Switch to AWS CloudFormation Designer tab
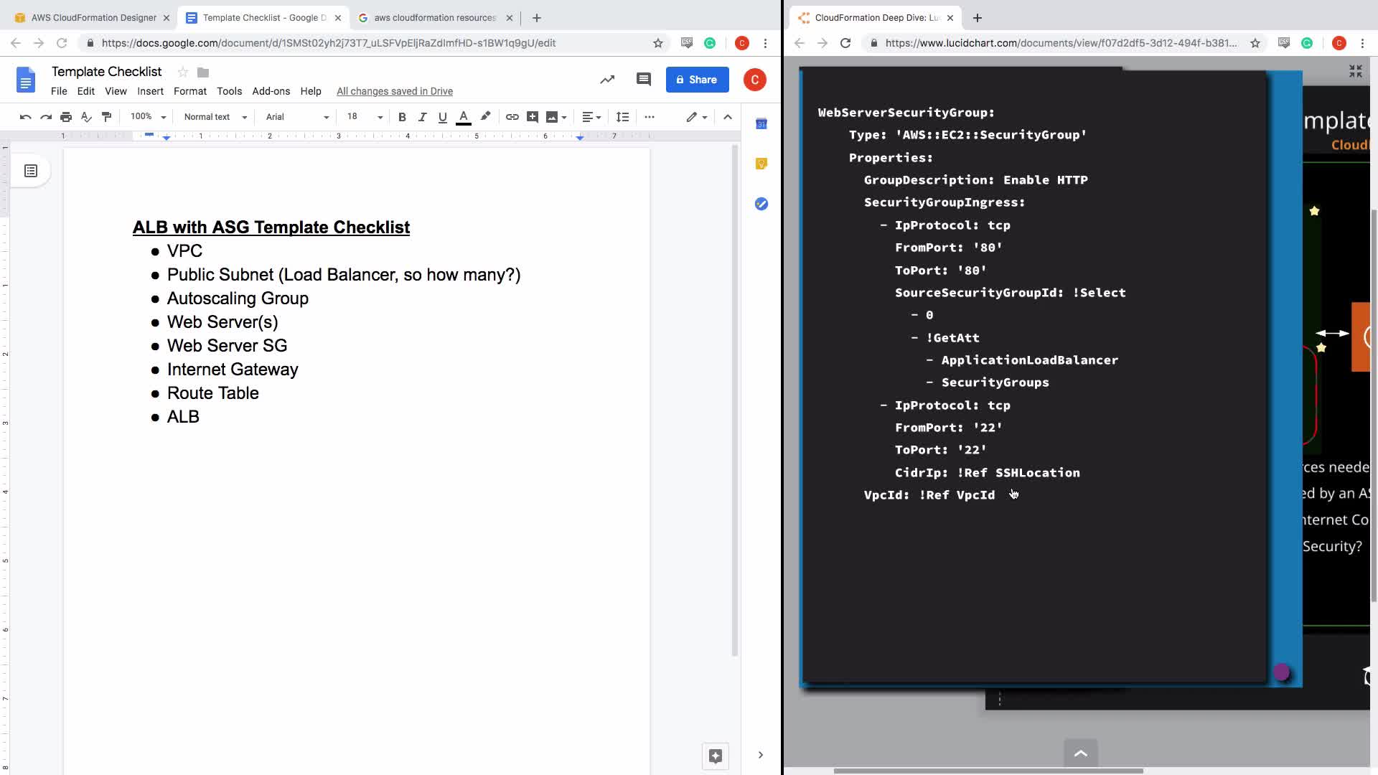This screenshot has height=775, width=1378. 93,17
